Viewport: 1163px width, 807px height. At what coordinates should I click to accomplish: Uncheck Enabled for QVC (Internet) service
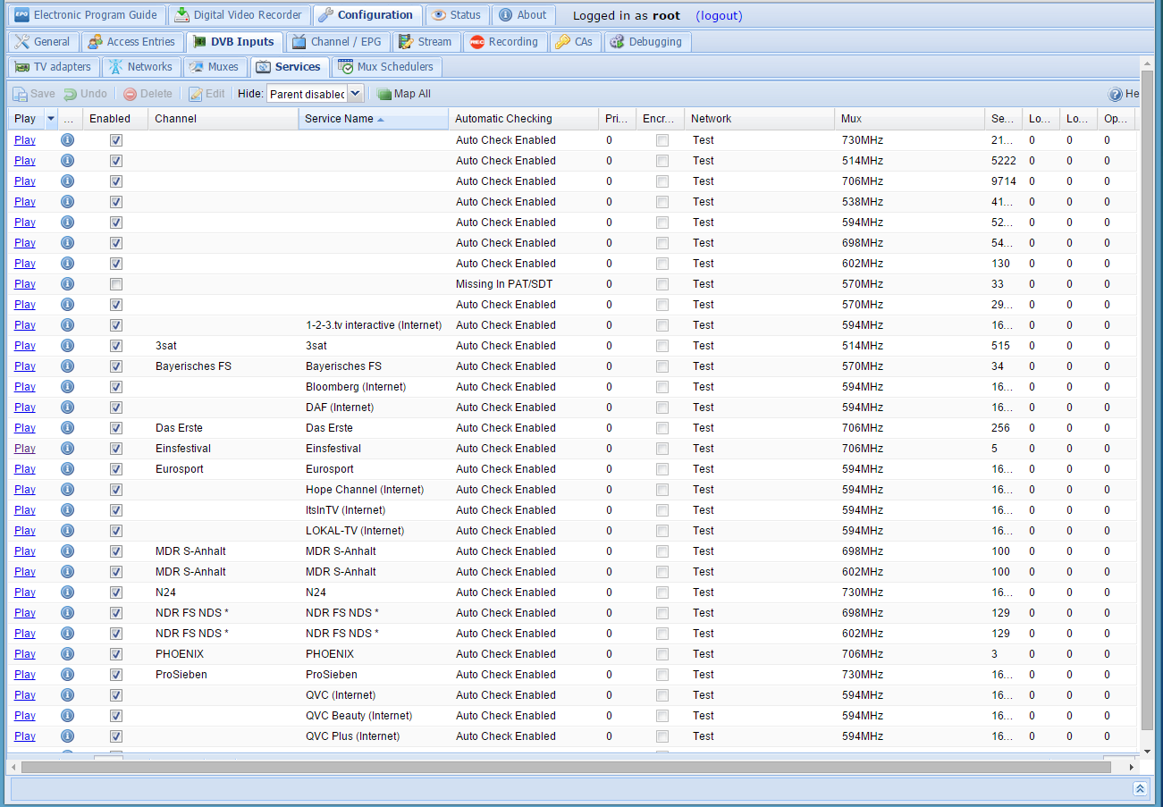pos(116,695)
